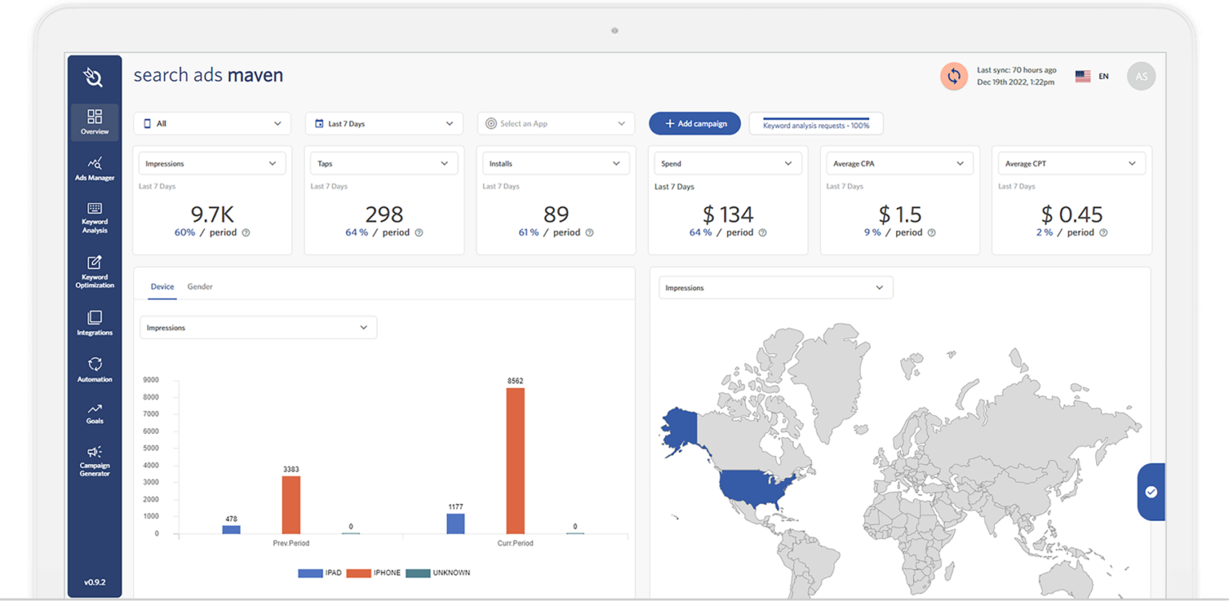This screenshot has width=1229, height=601.
Task: Select the Device tab
Action: click(x=162, y=286)
